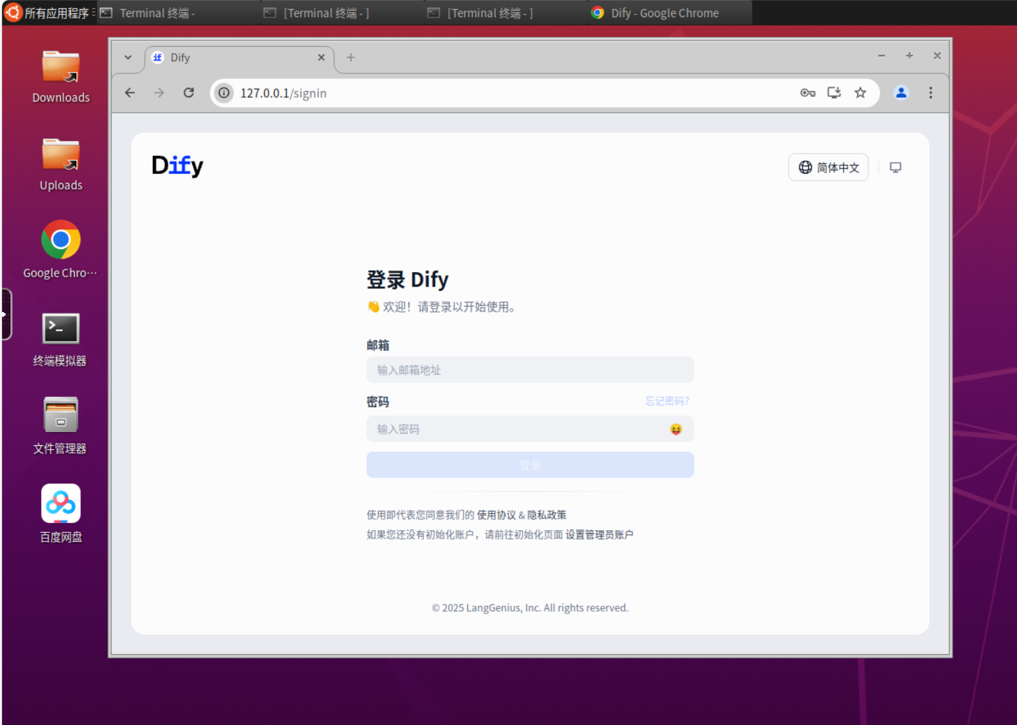This screenshot has width=1017, height=725.
Task: Select the Dify browser tab
Action: (239, 58)
